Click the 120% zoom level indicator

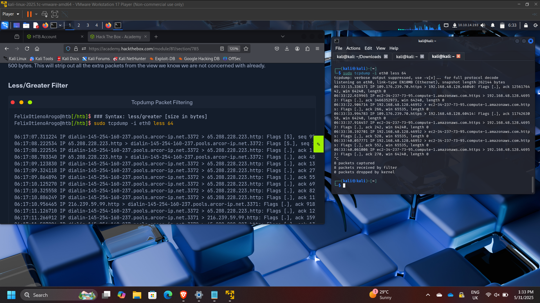coord(234,49)
